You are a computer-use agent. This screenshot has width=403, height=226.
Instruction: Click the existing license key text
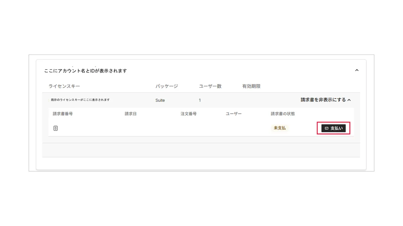coord(80,100)
